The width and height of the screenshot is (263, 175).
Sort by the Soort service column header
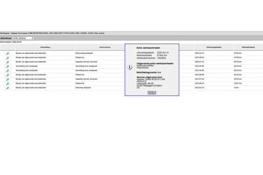click(105, 47)
